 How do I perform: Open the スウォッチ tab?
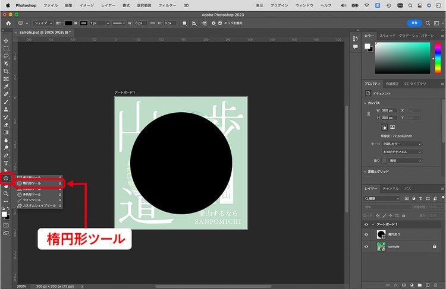(x=387, y=36)
